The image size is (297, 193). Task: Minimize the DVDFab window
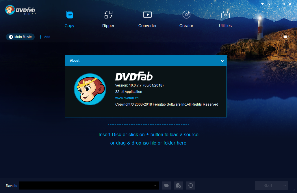point(276,4)
